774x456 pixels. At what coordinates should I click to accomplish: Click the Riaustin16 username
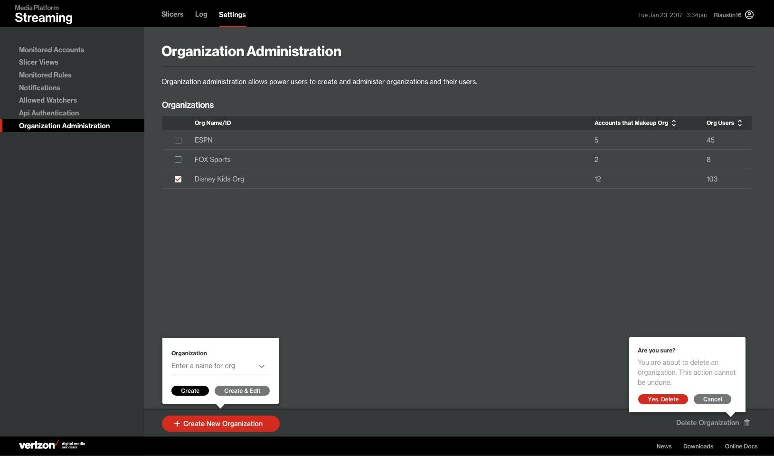727,15
